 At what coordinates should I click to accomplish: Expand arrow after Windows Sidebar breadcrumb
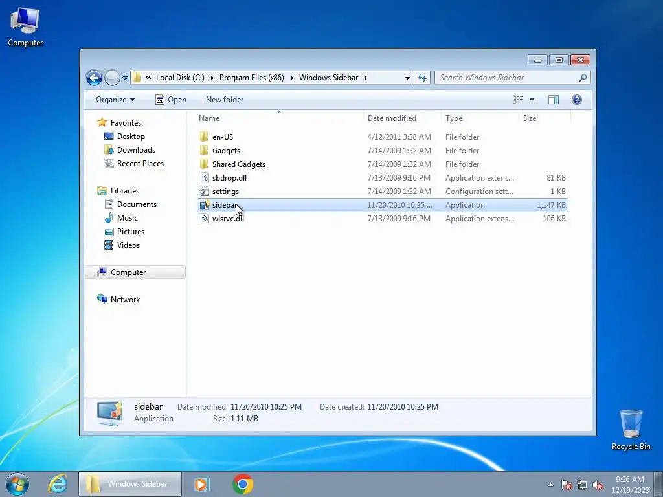[365, 78]
